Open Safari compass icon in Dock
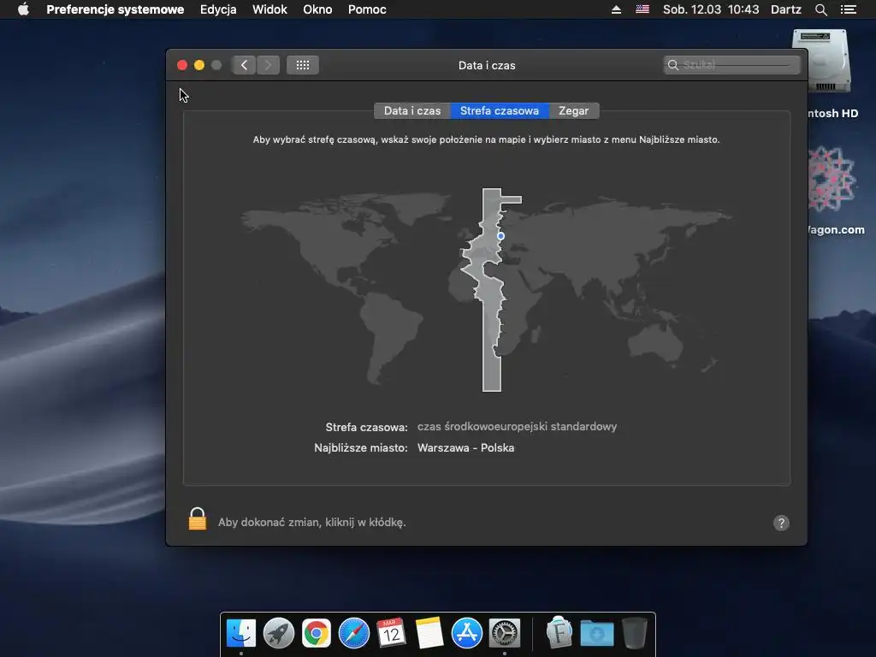Screen dimensions: 876x657 click(x=354, y=634)
